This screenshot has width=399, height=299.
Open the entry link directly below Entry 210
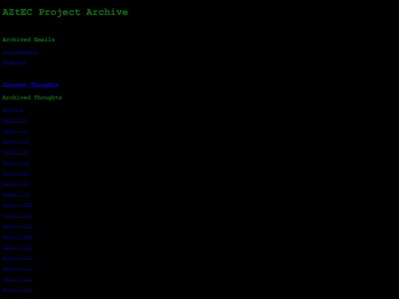16,173
